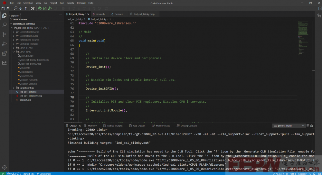Viewport: 322px width, 175px height.
Task: Expand the targetConfigs folder
Action: point(14,88)
